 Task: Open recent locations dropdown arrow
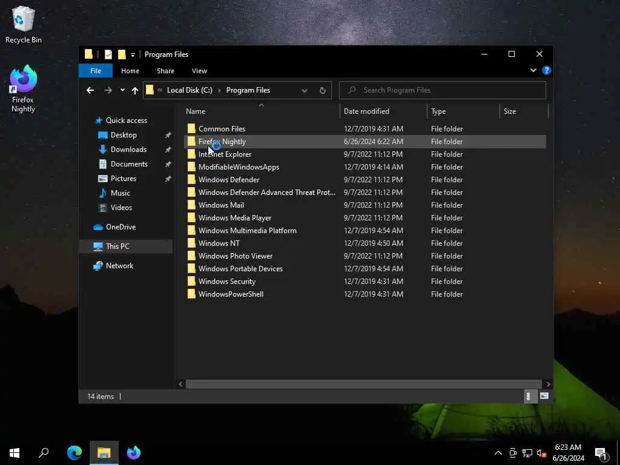coord(122,90)
